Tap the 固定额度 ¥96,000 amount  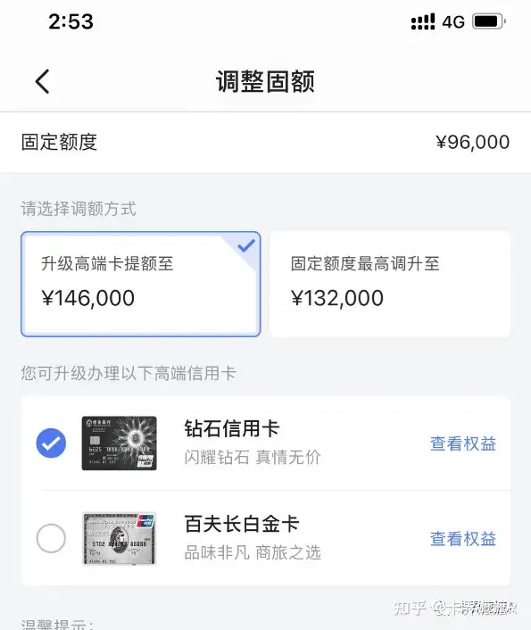pyautogui.click(x=473, y=142)
